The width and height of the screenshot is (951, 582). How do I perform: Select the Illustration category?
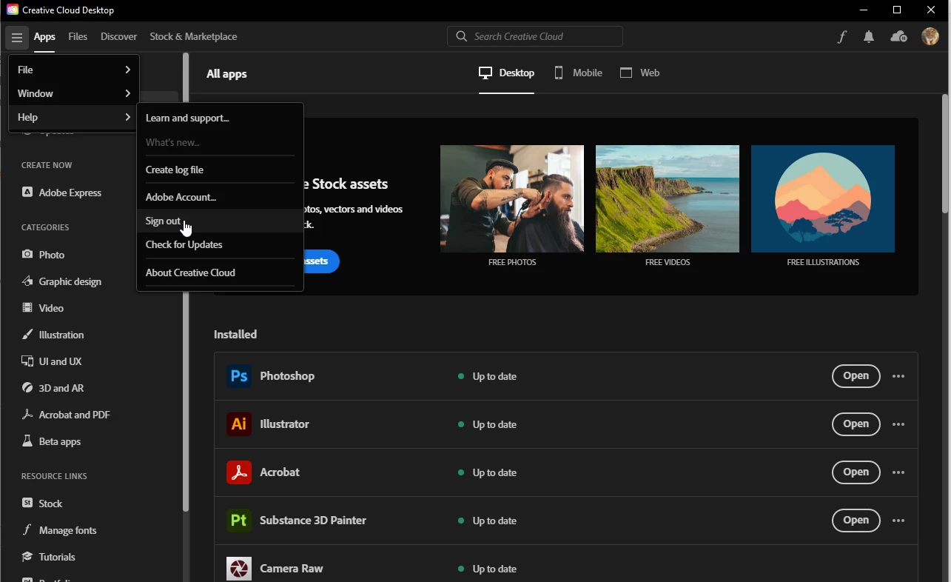[x=53, y=335]
